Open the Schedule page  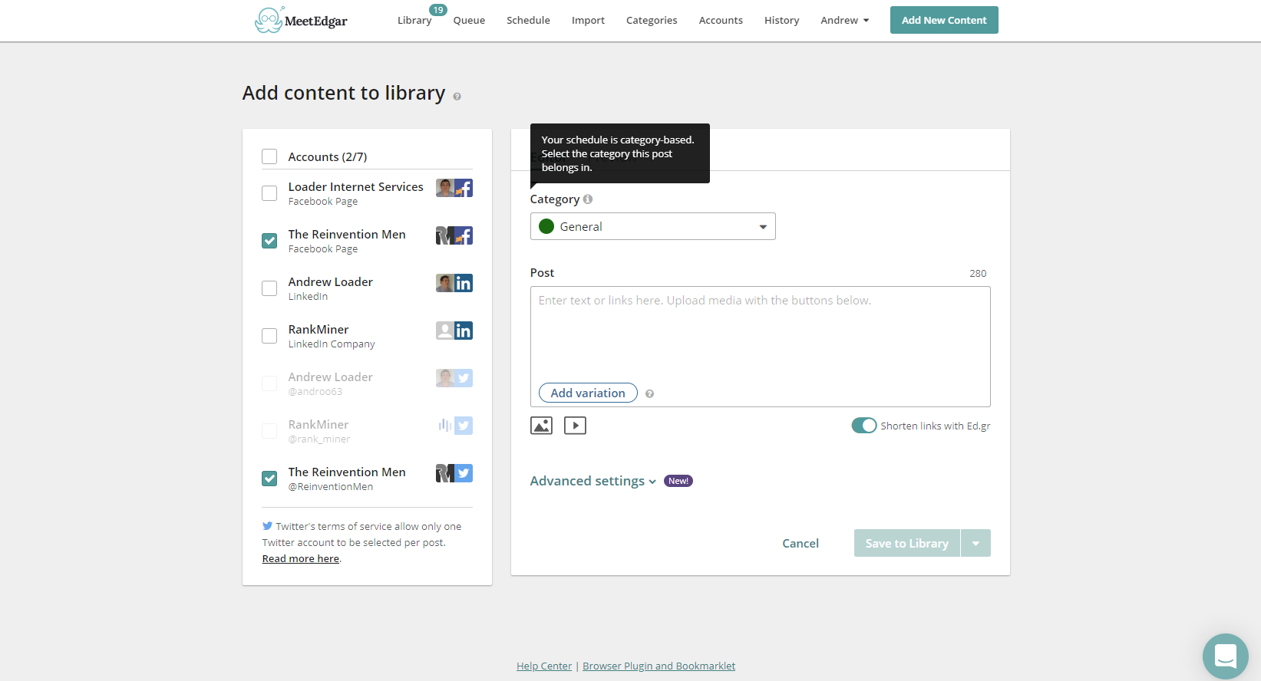528,21
